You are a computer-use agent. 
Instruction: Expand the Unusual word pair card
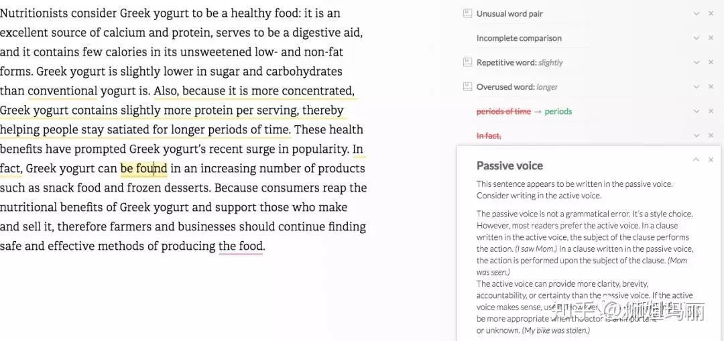click(x=696, y=13)
